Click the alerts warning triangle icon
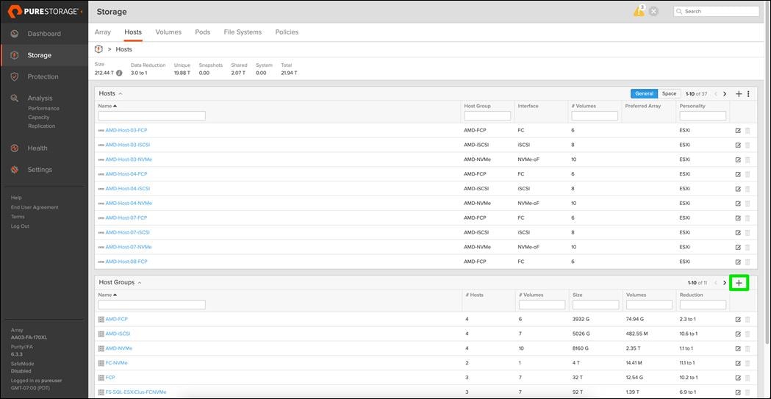This screenshot has width=771, height=399. click(x=639, y=11)
